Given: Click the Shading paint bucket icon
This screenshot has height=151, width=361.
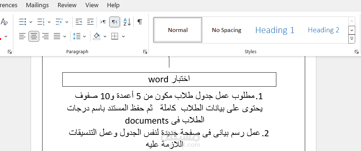Looking at the screenshot, I should coord(97,36).
